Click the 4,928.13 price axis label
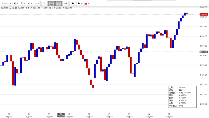Screen dimensions: 209x118 coord(203,36)
